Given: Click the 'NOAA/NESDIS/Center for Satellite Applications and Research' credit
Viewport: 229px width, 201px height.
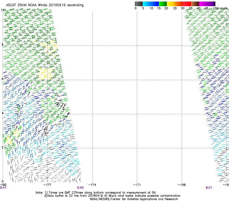Looking at the screenshot, I should coord(134,199).
